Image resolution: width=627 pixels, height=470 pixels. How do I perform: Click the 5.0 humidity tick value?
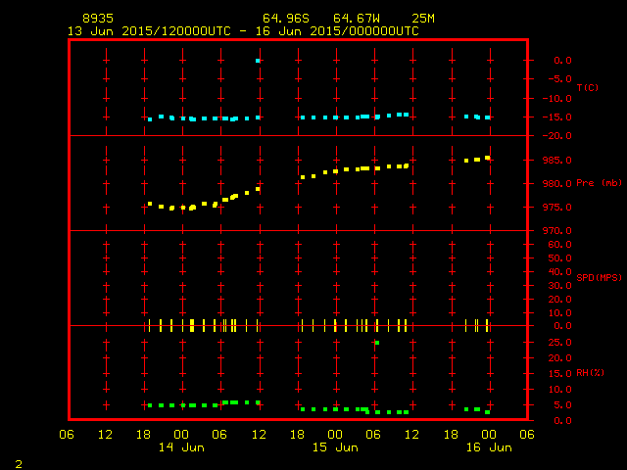tap(562, 405)
